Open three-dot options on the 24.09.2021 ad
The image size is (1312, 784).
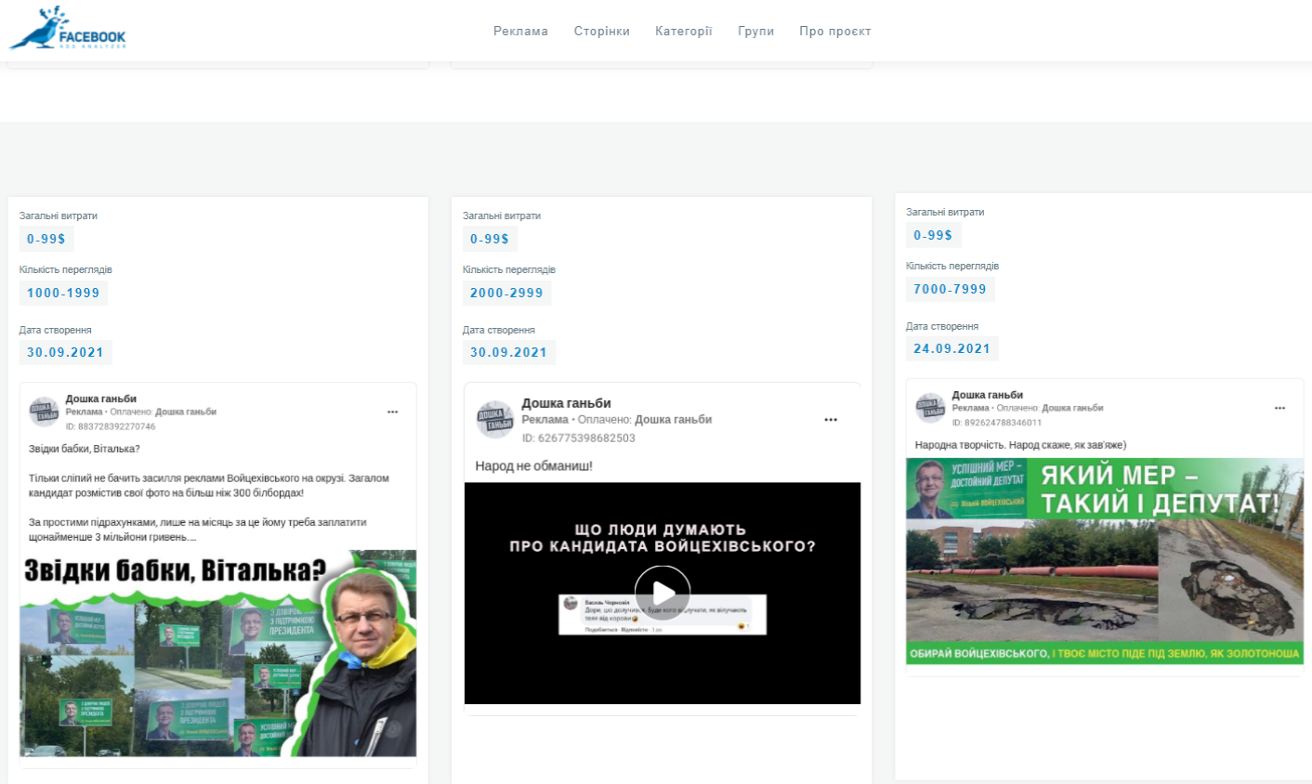coord(1279,408)
